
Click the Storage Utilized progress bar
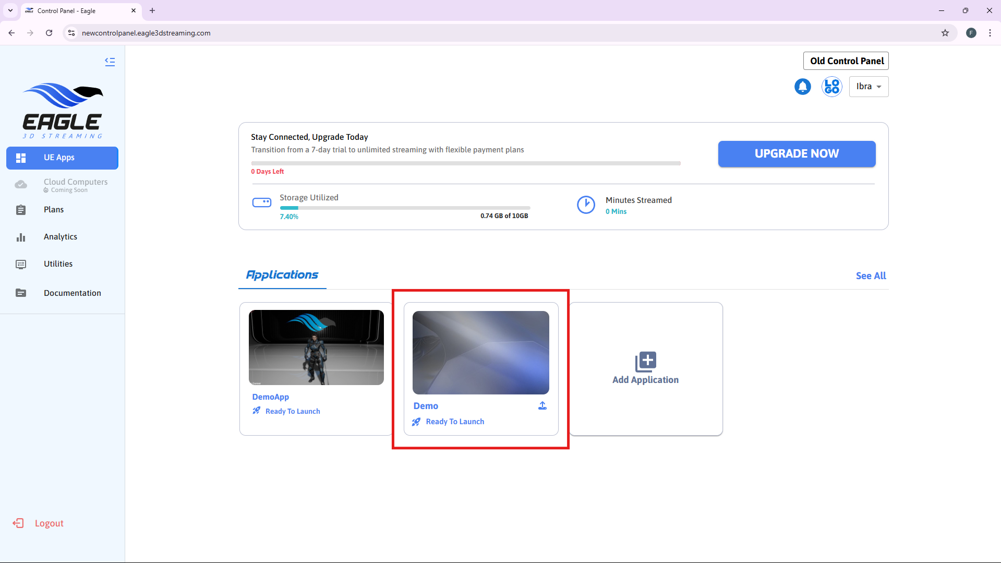[x=405, y=208]
